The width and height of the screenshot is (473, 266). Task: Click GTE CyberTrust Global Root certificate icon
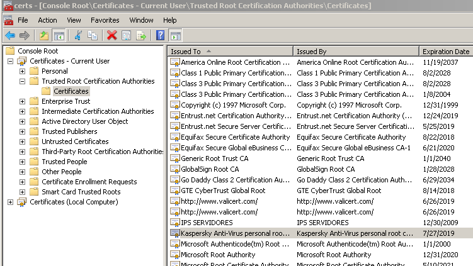pos(175,191)
